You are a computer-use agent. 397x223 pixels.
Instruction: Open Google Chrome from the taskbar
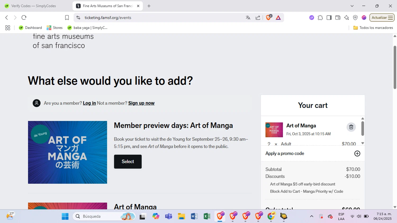point(271,216)
